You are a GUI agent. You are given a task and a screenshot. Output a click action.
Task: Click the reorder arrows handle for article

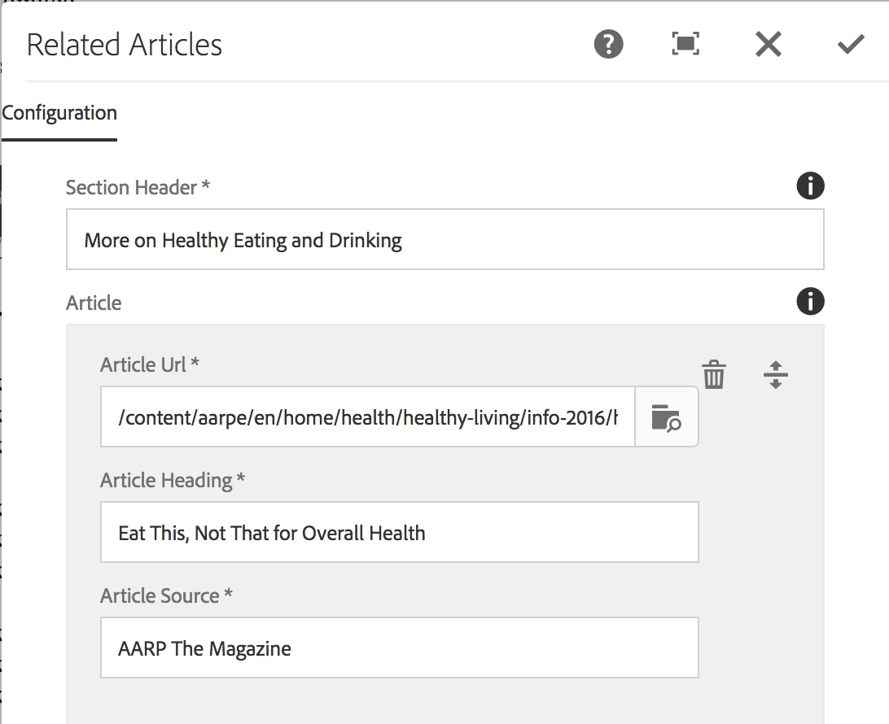pyautogui.click(x=776, y=374)
